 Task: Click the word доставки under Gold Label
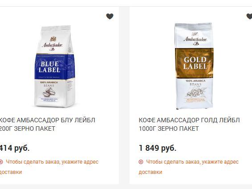click(x=150, y=172)
